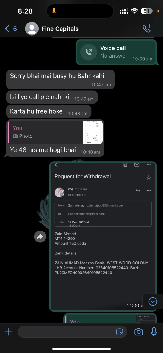Record a voice message with microphone
The image size is (163, 353).
coord(154,332)
